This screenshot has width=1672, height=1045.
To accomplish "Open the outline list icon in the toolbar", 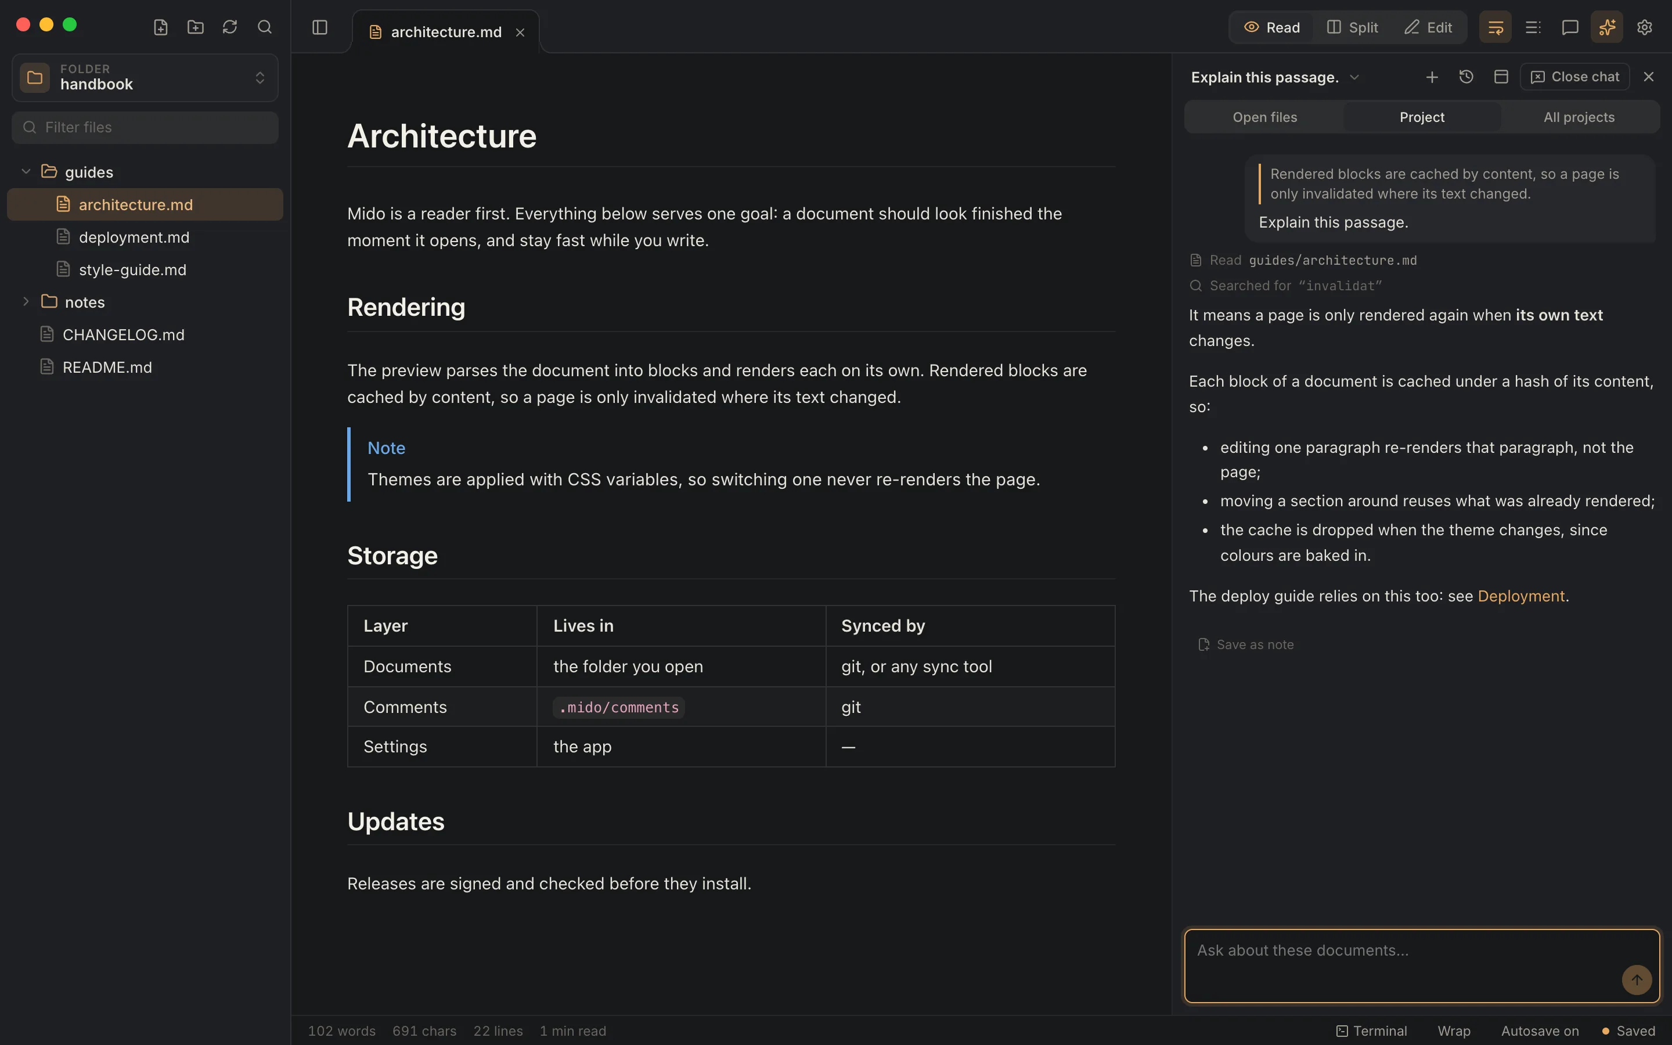I will pos(1533,27).
